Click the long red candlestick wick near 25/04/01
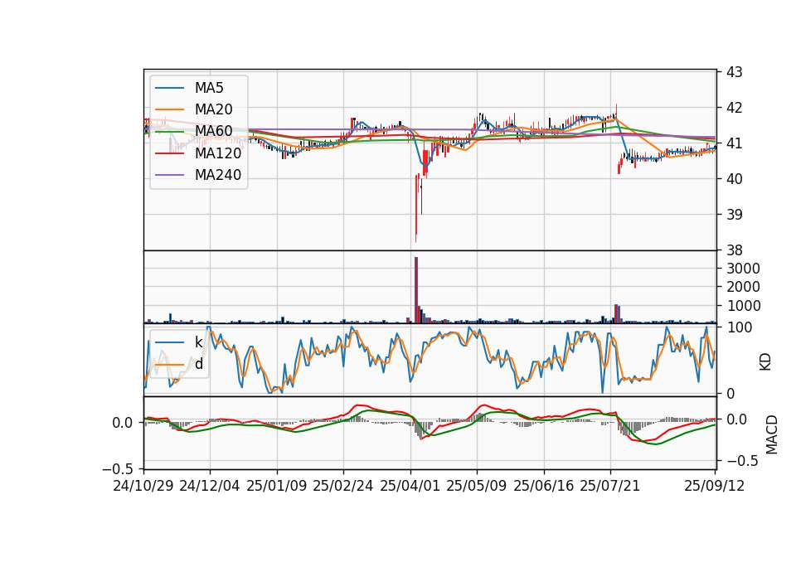The width and height of the screenshot is (796, 572). pos(416,208)
